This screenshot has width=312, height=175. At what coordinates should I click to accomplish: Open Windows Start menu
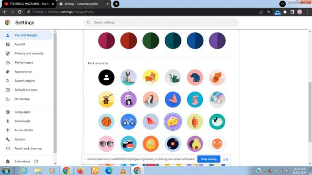[x=6, y=171]
